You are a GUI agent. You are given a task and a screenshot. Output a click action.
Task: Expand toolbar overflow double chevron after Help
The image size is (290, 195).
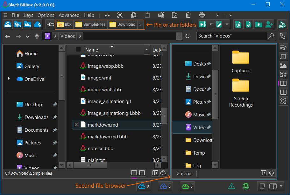(107, 16)
